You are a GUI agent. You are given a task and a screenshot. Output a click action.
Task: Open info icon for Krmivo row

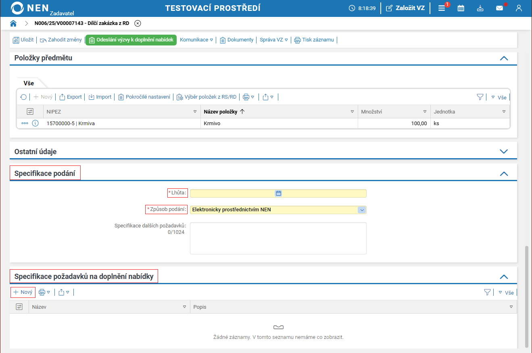coord(35,124)
